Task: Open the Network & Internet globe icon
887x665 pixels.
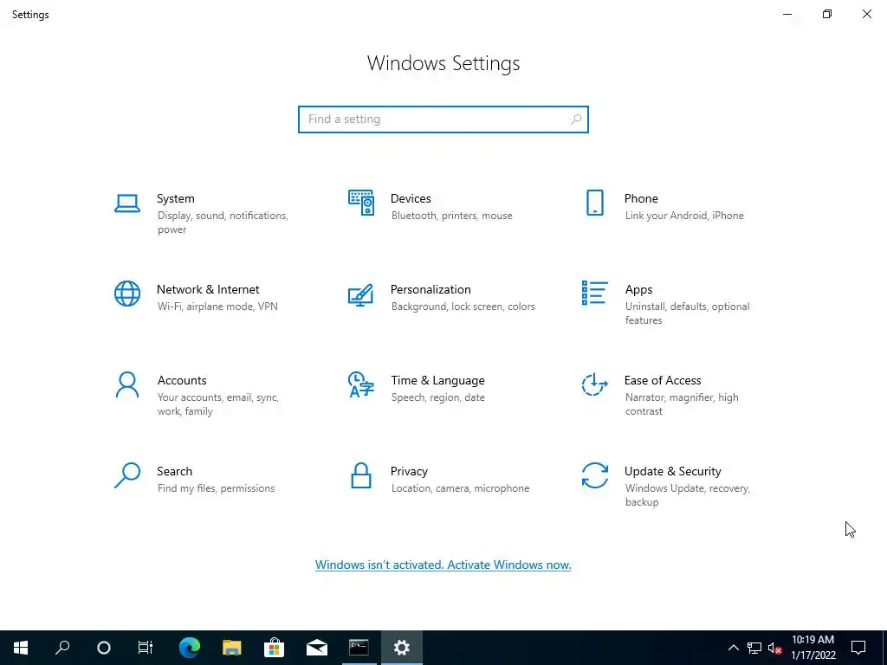Action: 127,294
